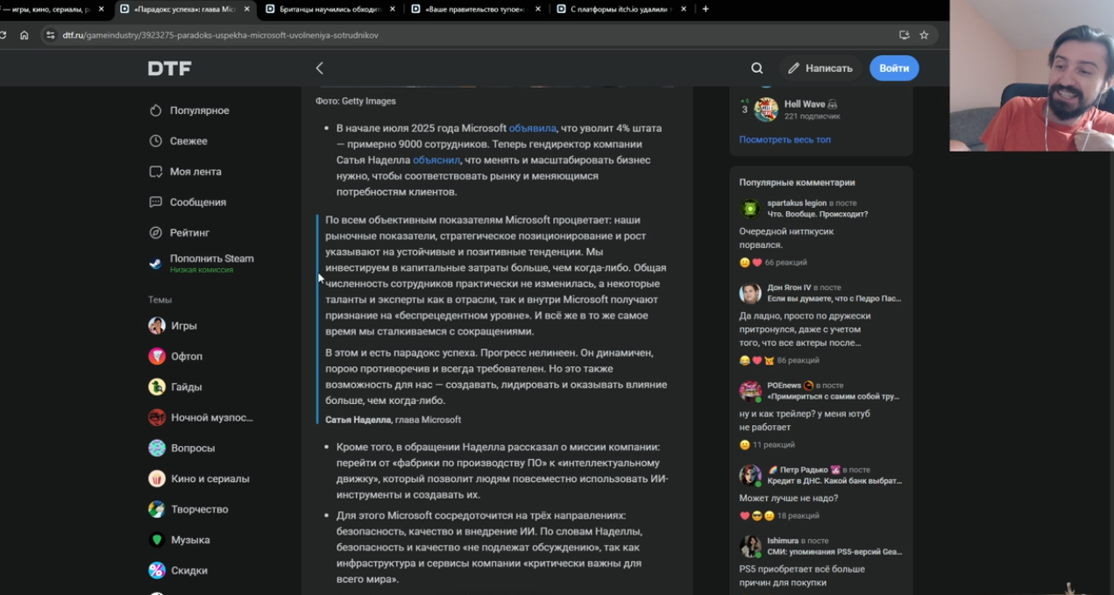Open Рейтинг in the sidebar

(x=190, y=233)
